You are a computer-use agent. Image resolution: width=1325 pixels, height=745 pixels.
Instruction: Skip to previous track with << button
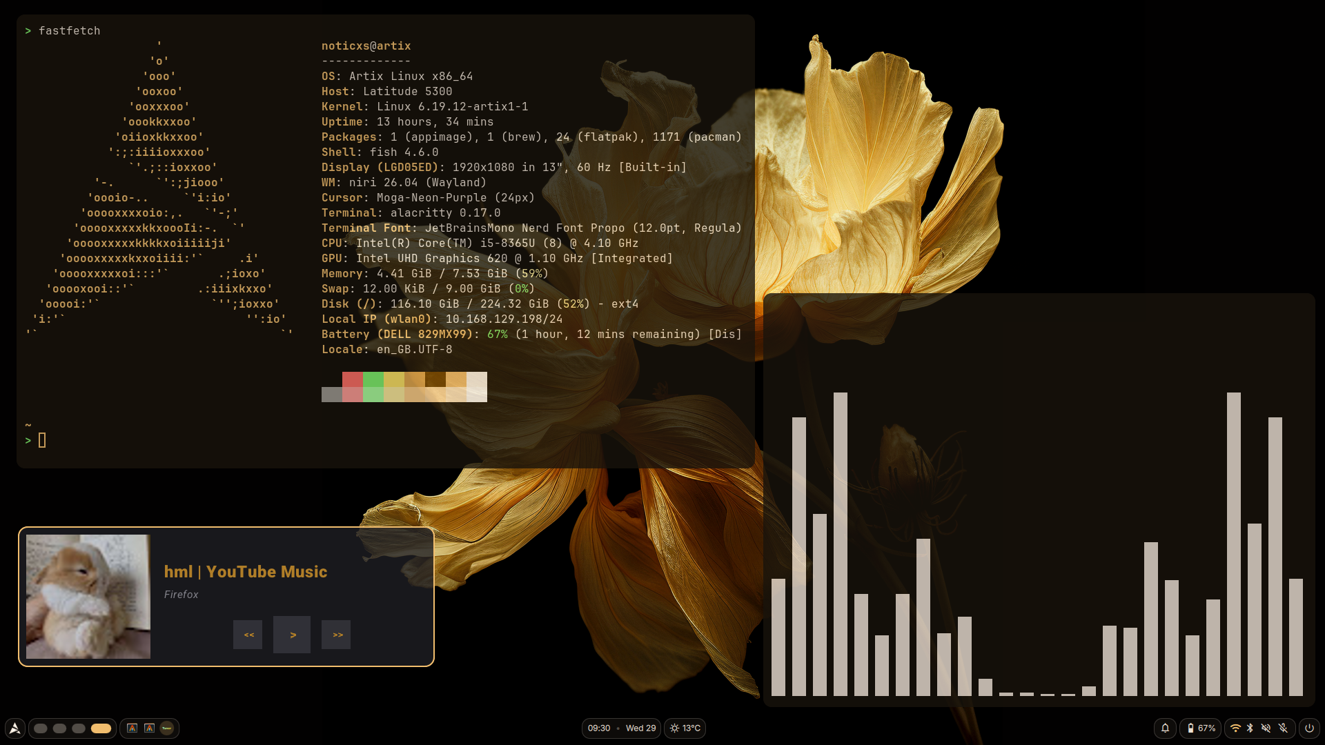coord(248,635)
